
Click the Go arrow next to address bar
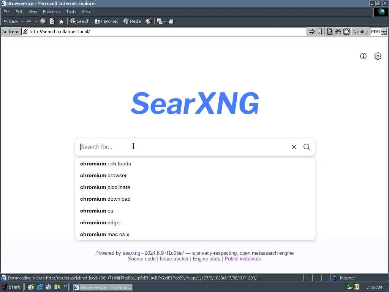(x=312, y=32)
